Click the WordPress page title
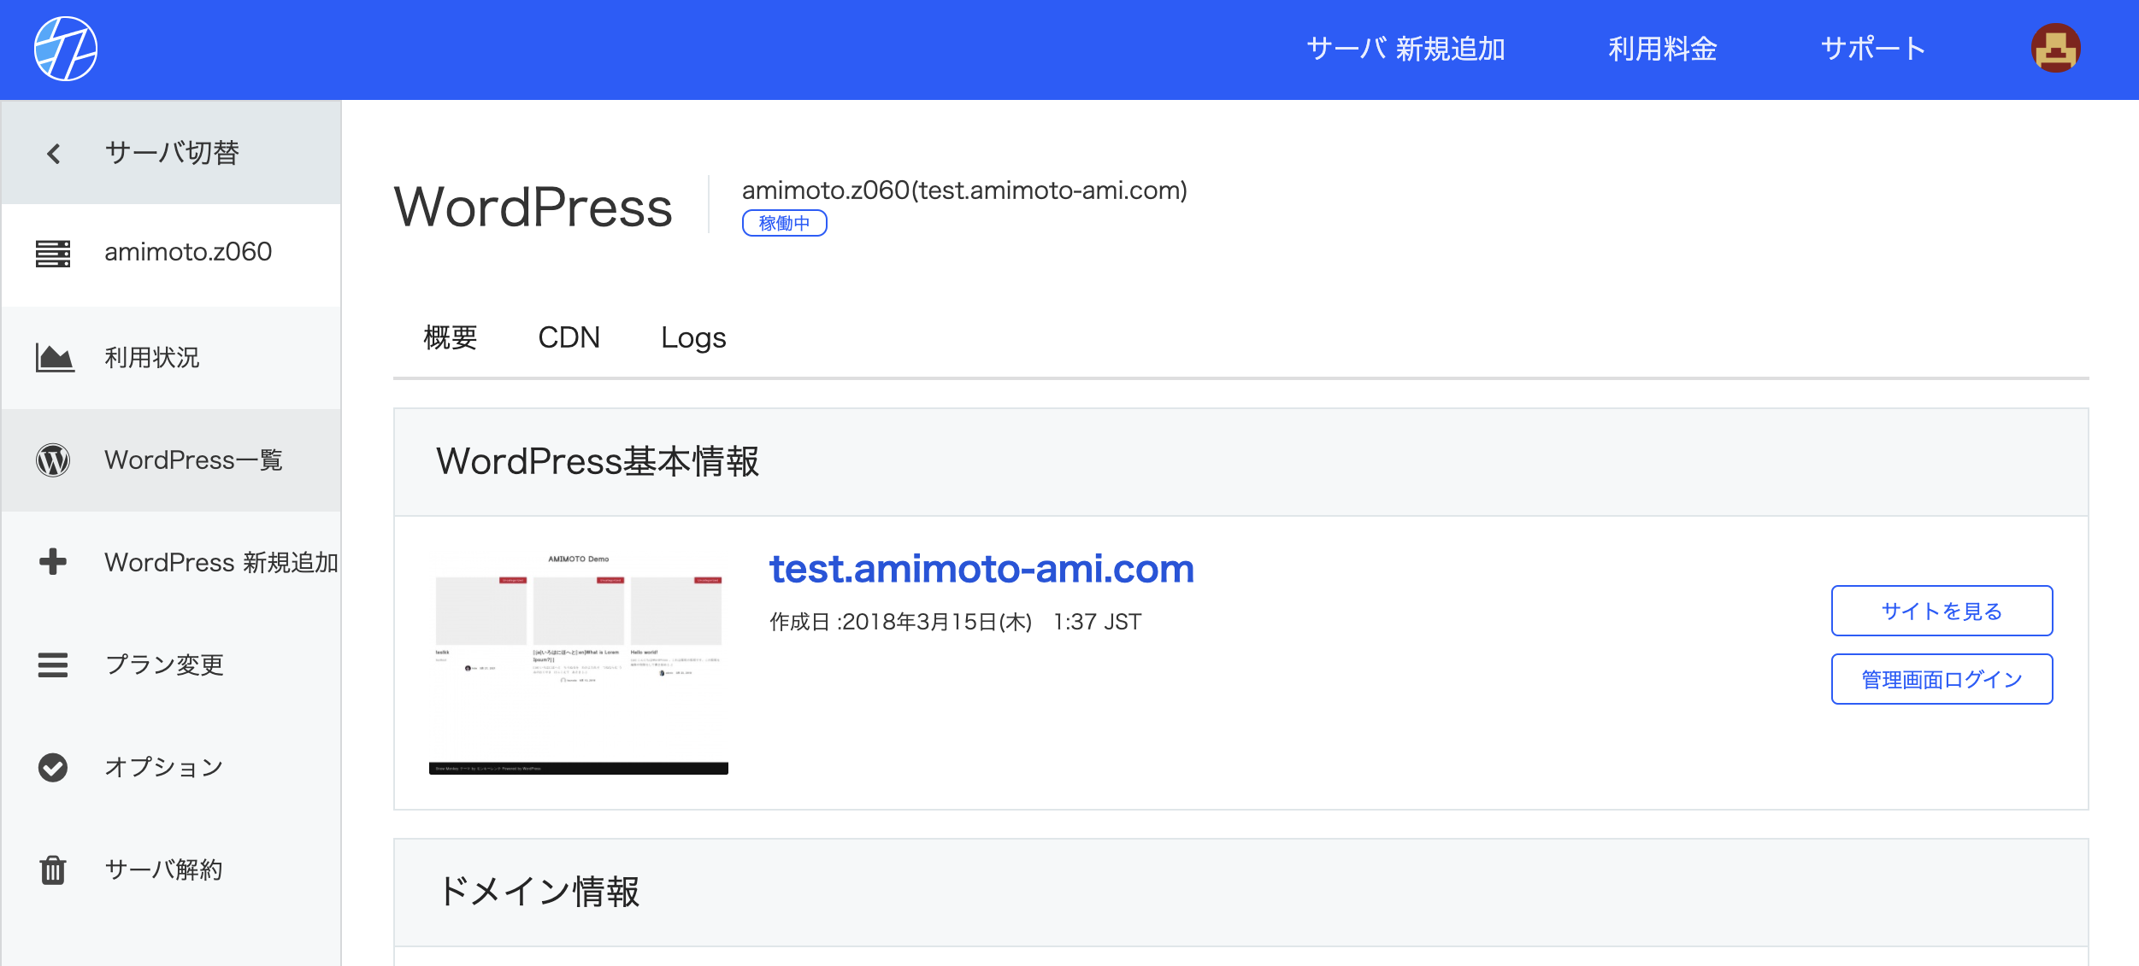 pos(533,207)
